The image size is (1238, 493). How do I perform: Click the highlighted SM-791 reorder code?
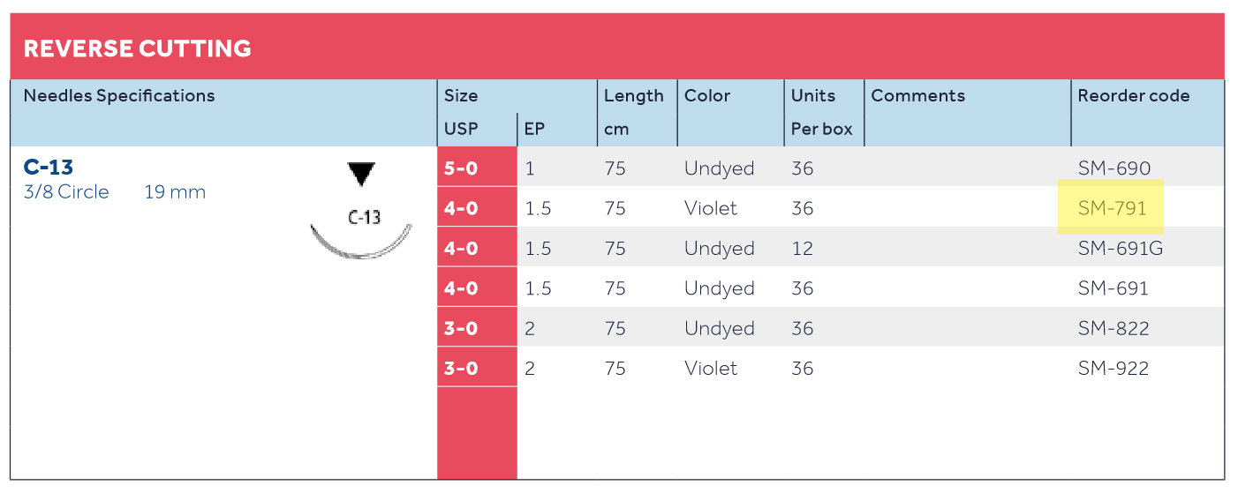click(1112, 208)
